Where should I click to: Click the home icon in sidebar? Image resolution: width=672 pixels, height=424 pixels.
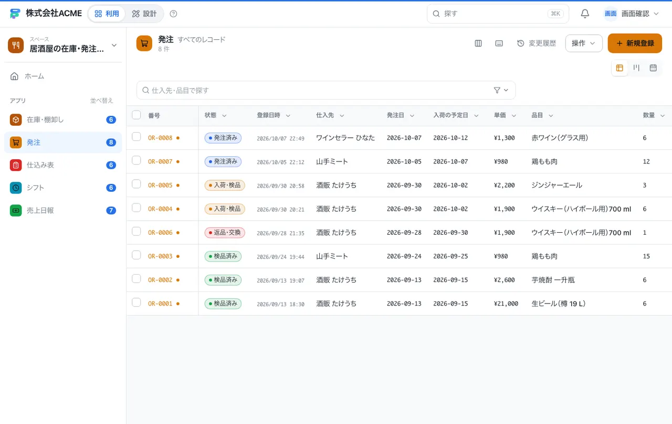15,76
